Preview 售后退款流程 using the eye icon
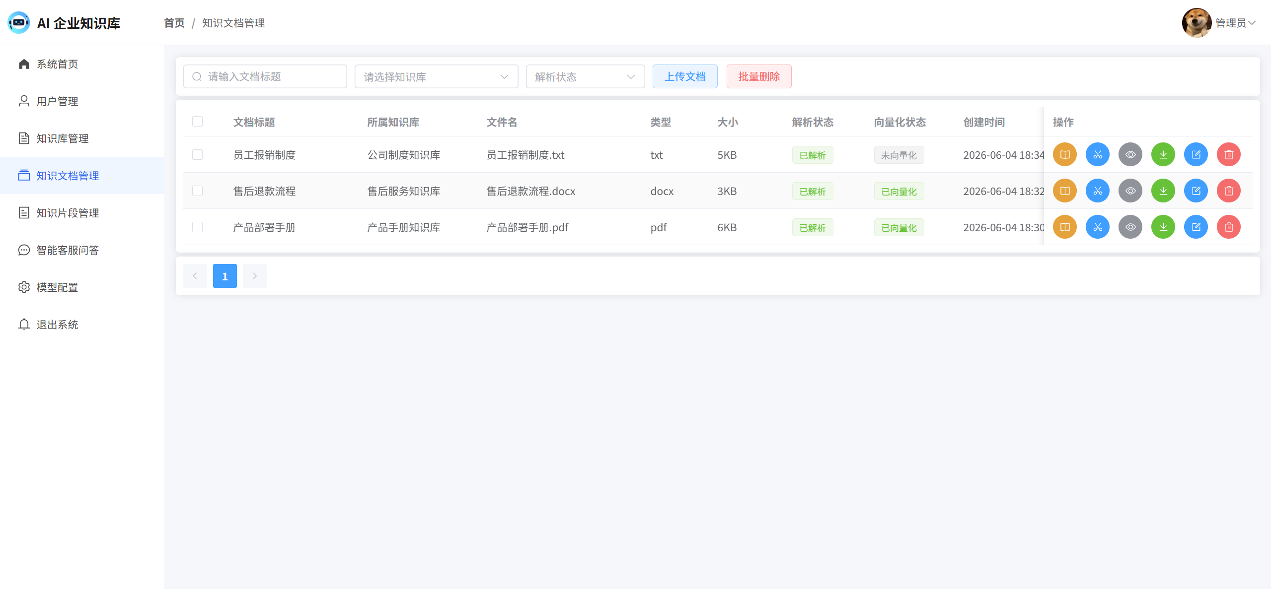Screen dimensions: 1271x589 coord(1130,191)
